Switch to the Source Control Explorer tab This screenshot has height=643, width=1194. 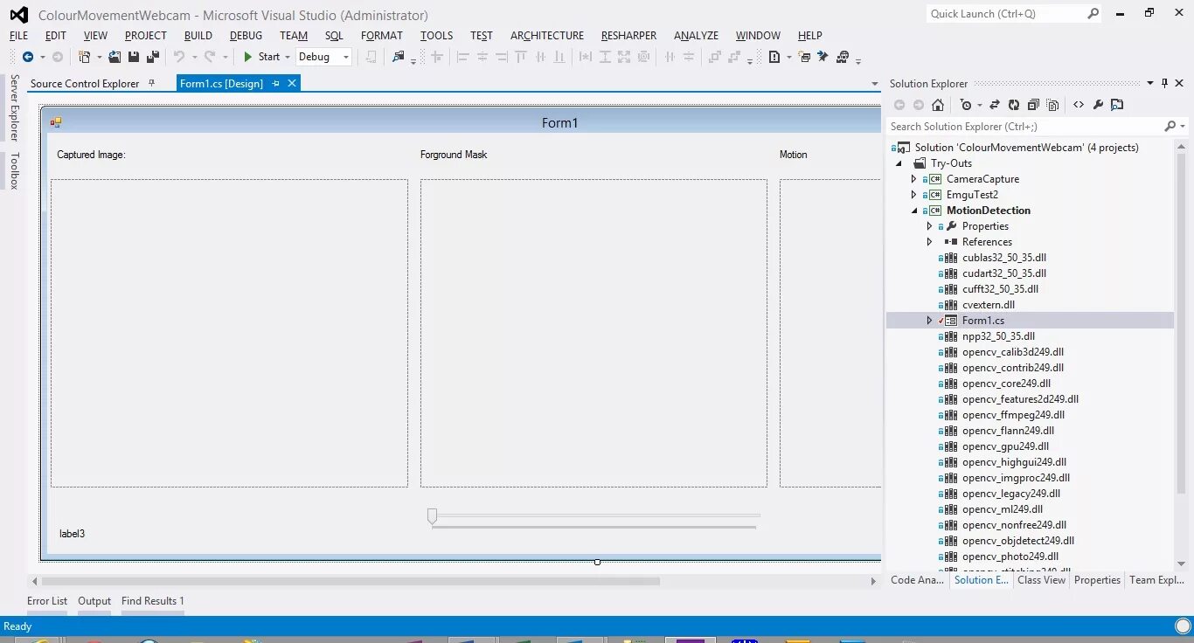click(85, 83)
